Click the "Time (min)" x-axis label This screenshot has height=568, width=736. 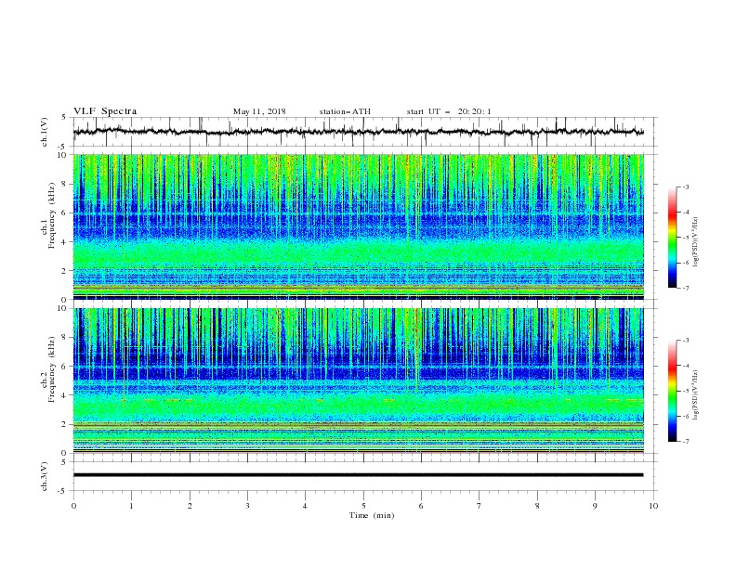[x=372, y=515]
